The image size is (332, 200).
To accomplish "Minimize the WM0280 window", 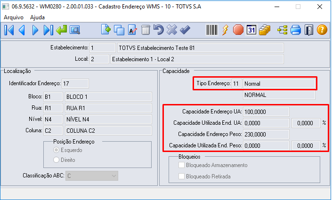I will point(277,7).
